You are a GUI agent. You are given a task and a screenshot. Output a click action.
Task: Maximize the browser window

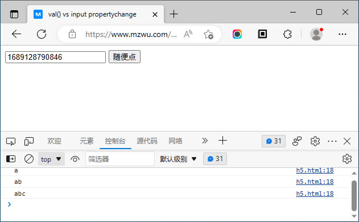[x=319, y=12]
